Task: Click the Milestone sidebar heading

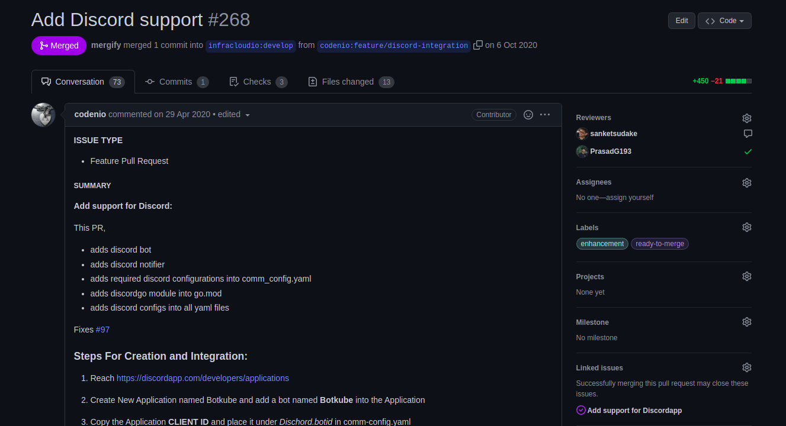Action: point(593,322)
